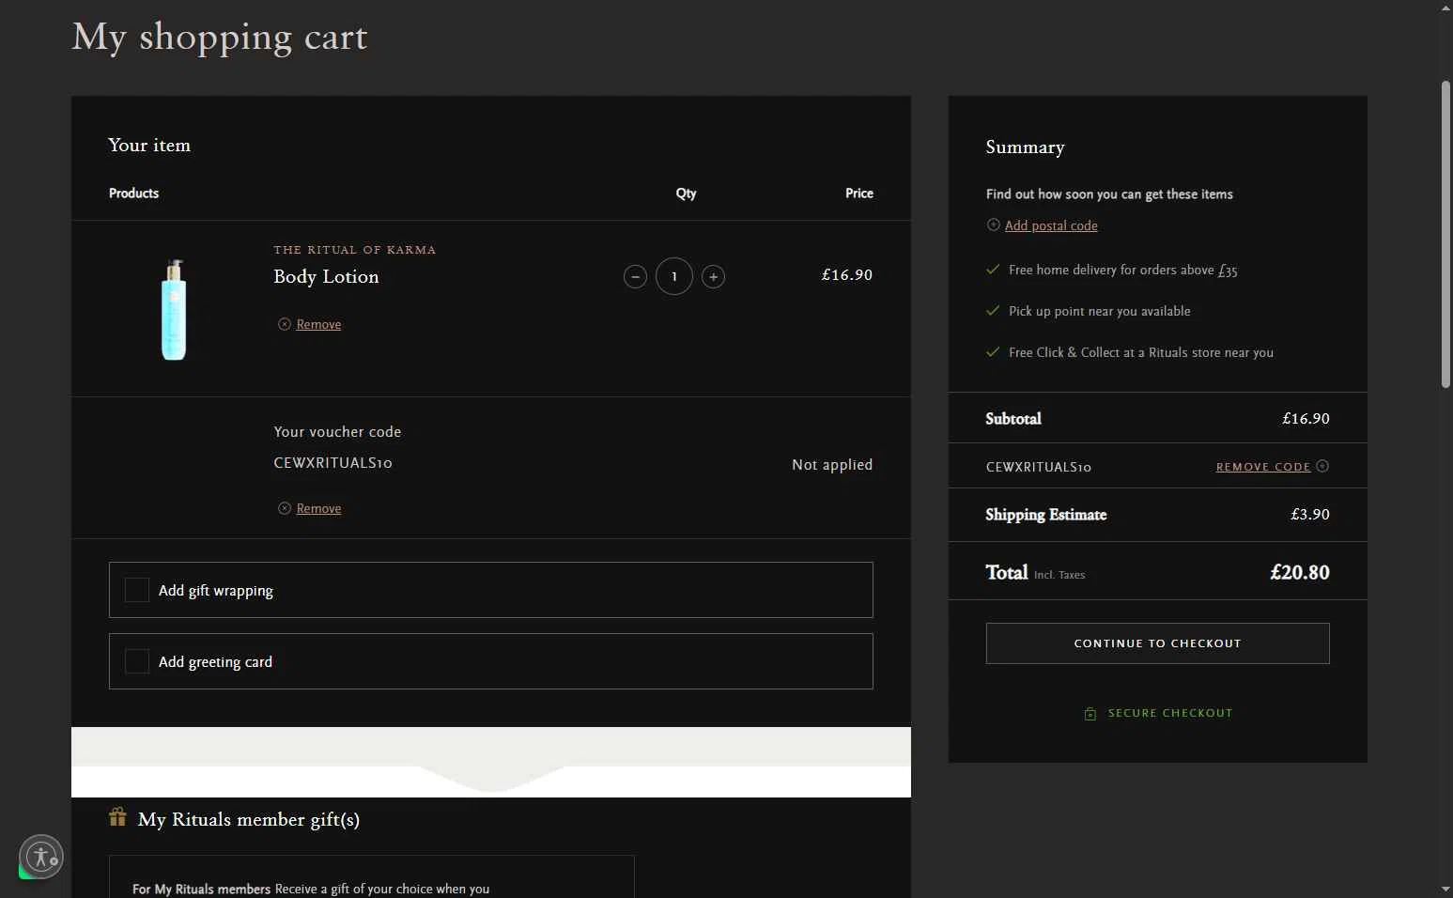
Task: Click the plus icon beside Add postal code
Action: [994, 224]
